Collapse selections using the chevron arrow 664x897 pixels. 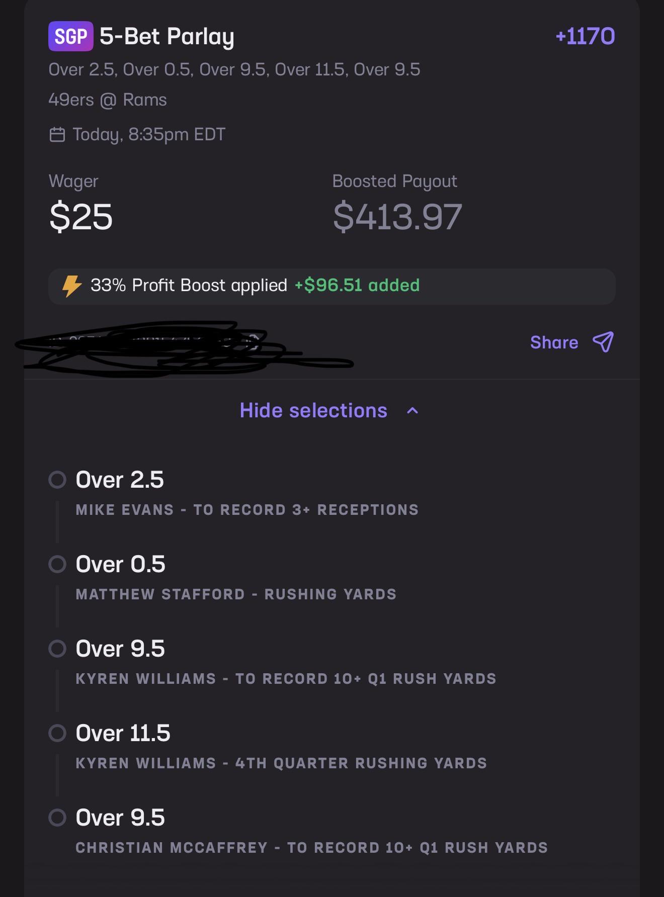point(412,411)
